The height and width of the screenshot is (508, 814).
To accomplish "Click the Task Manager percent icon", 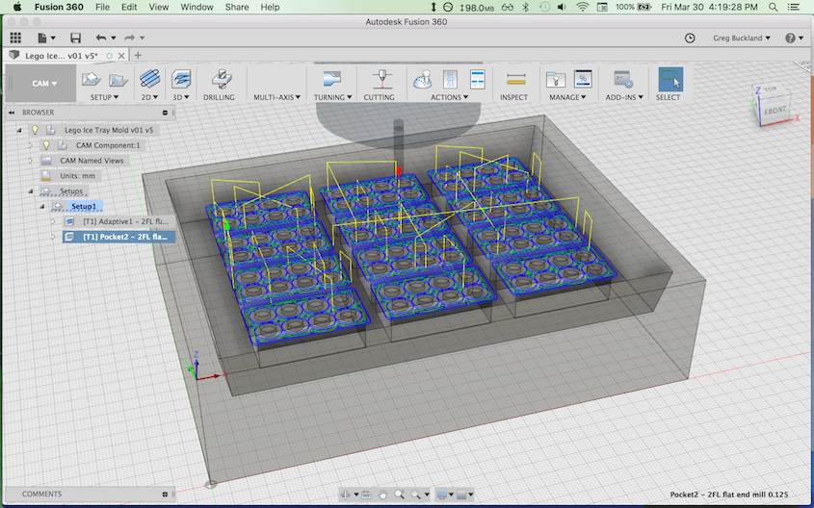I will click(x=583, y=79).
